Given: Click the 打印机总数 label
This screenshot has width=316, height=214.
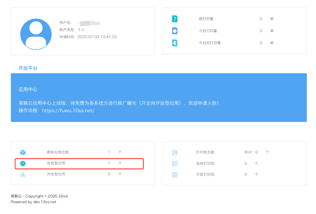Looking at the screenshot, I should 205,153.
